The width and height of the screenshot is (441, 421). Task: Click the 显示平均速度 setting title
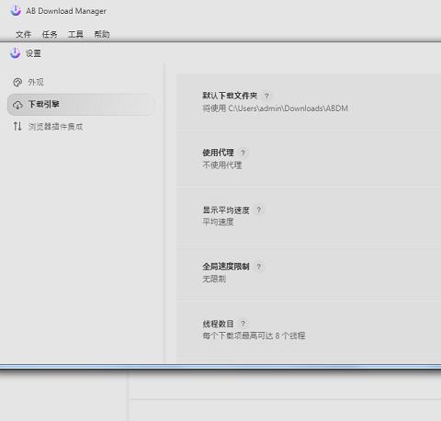(226, 210)
